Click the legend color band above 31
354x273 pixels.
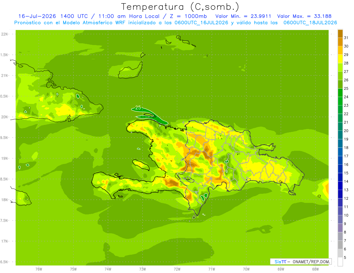tap(340, 34)
